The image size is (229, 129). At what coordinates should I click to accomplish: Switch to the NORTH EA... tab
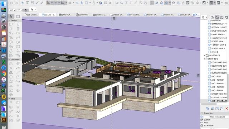tap(151, 15)
